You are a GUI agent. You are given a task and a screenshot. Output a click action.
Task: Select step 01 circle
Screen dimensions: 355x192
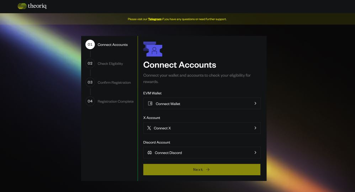[x=90, y=45]
